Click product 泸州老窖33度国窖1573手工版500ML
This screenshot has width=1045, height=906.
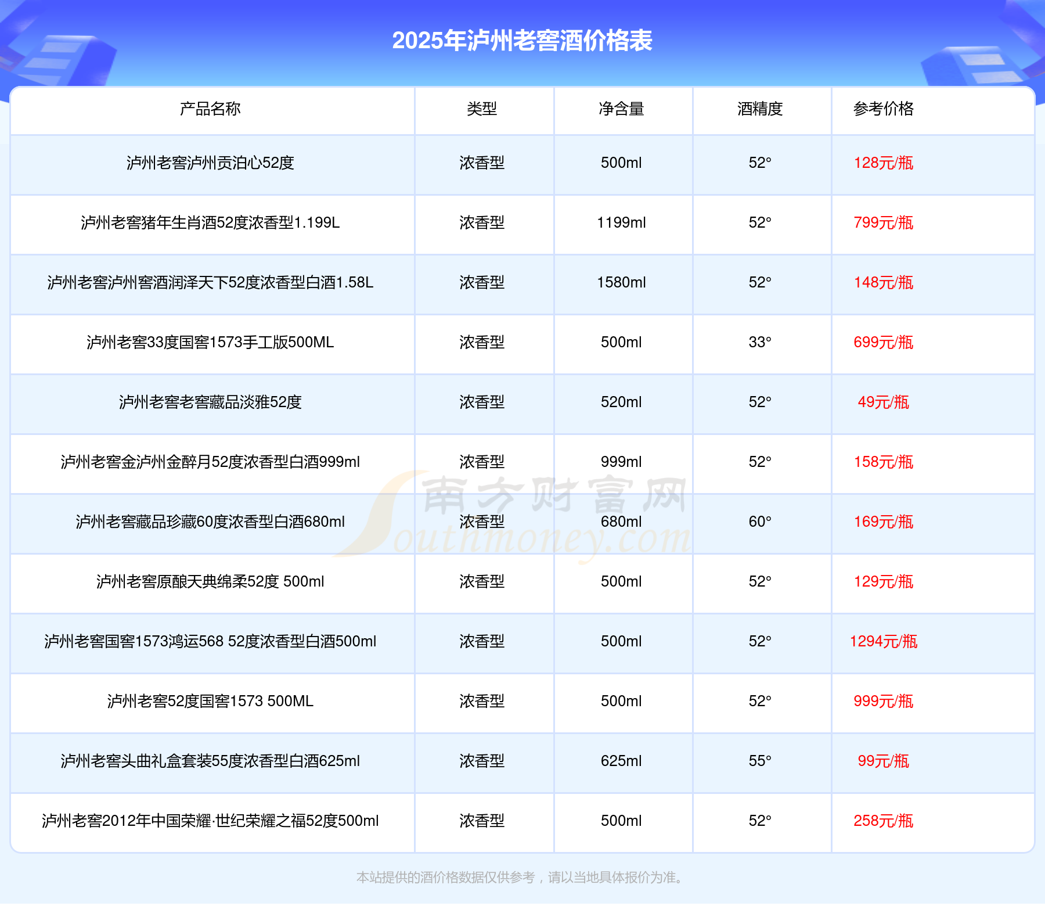coord(210,342)
